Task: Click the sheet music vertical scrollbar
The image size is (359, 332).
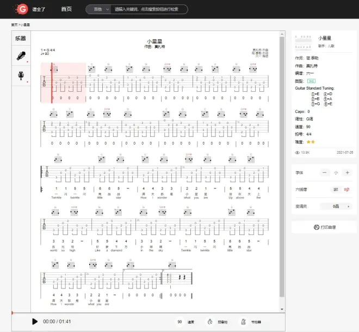Action: pos(282,163)
